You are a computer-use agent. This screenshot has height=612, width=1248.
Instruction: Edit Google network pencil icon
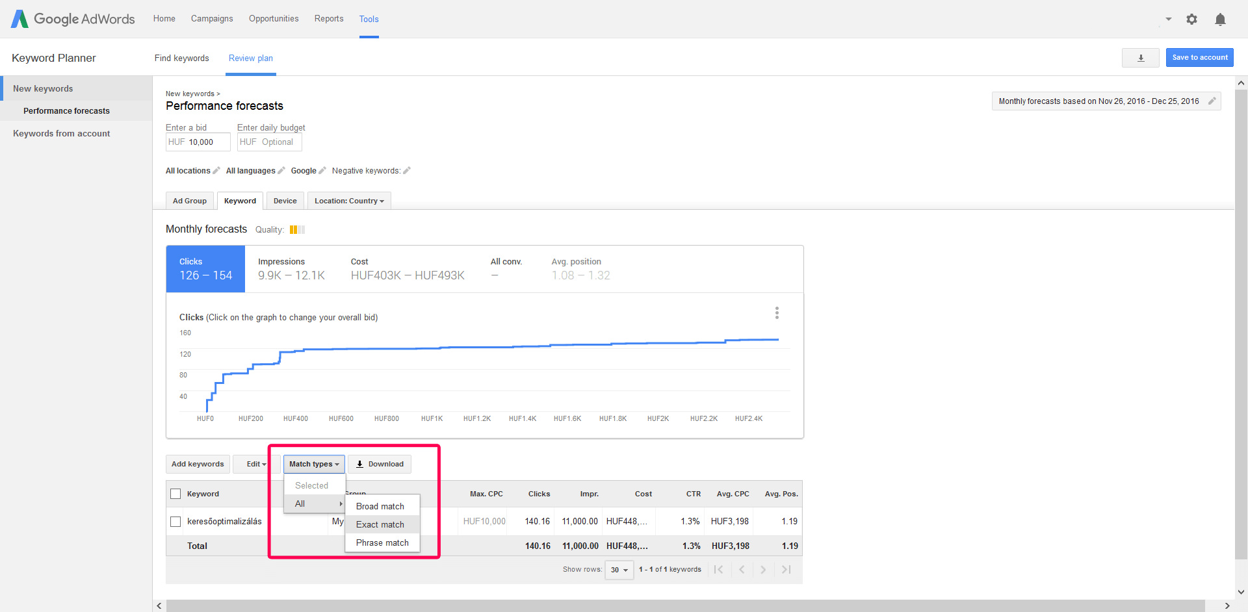tap(322, 171)
